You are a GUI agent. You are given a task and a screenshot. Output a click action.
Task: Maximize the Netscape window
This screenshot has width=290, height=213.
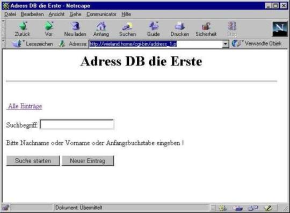[275, 6]
